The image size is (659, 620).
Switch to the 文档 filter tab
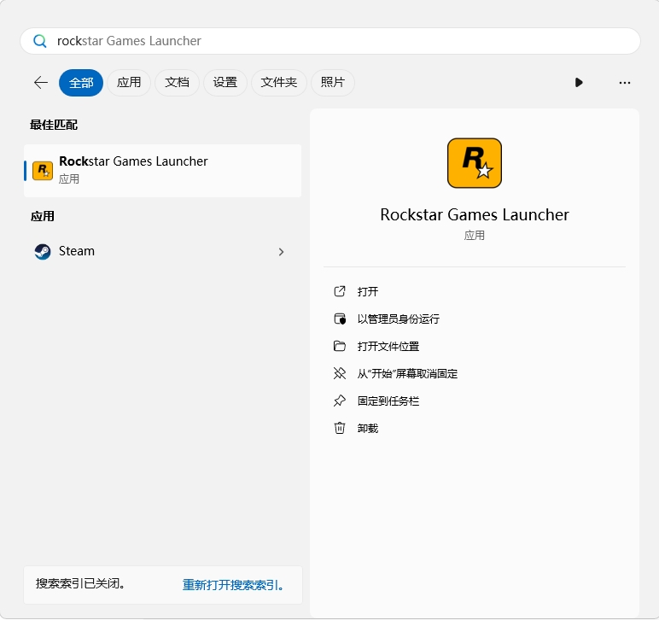click(177, 83)
